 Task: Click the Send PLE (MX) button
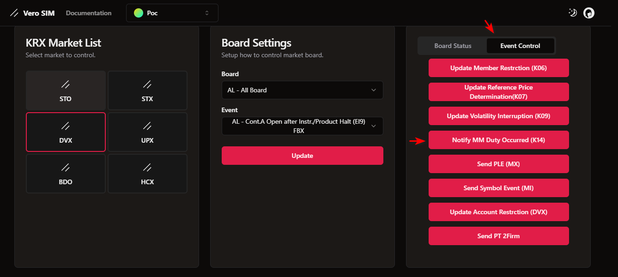tap(498, 164)
